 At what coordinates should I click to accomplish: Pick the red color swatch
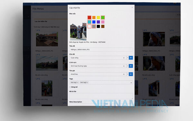coord(89,17)
